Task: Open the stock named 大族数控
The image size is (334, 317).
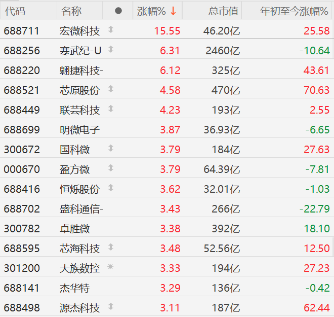Action: [x=79, y=268]
